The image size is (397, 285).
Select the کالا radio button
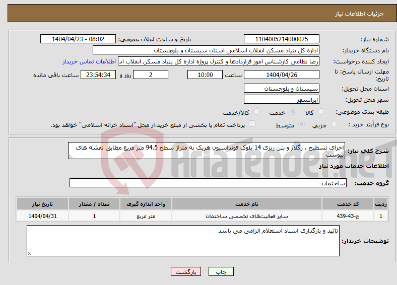coord(321,112)
